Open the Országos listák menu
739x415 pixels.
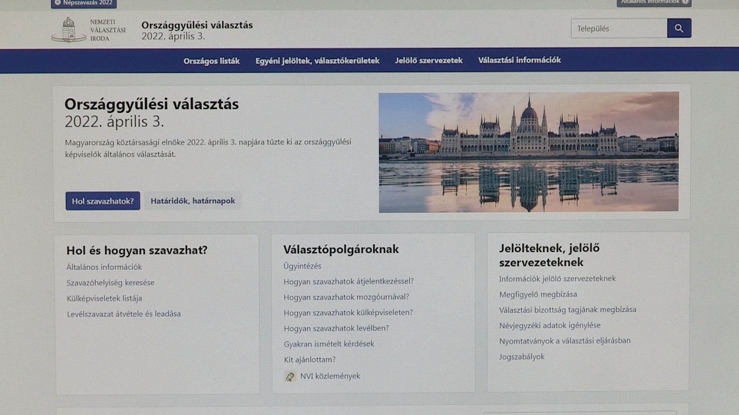[211, 61]
